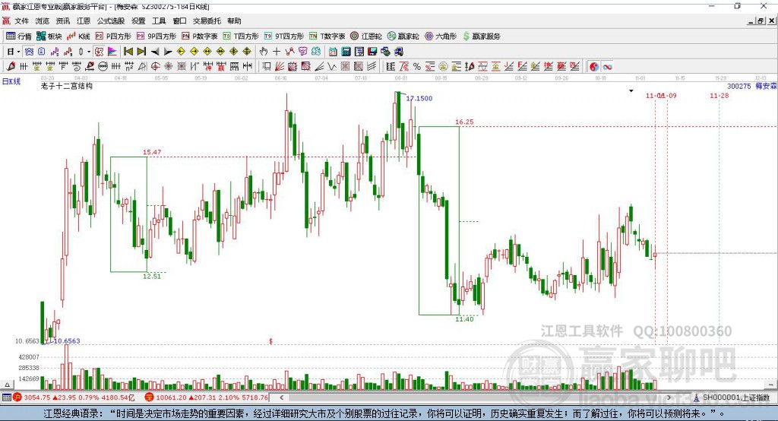Viewport: 778px width, 421px height.
Task: Open the 江恩 menu
Action: [83, 21]
